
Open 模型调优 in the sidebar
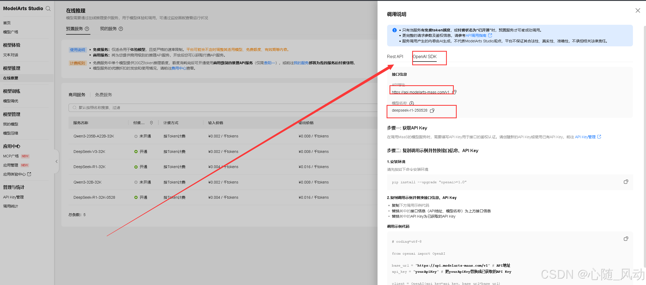(11, 101)
